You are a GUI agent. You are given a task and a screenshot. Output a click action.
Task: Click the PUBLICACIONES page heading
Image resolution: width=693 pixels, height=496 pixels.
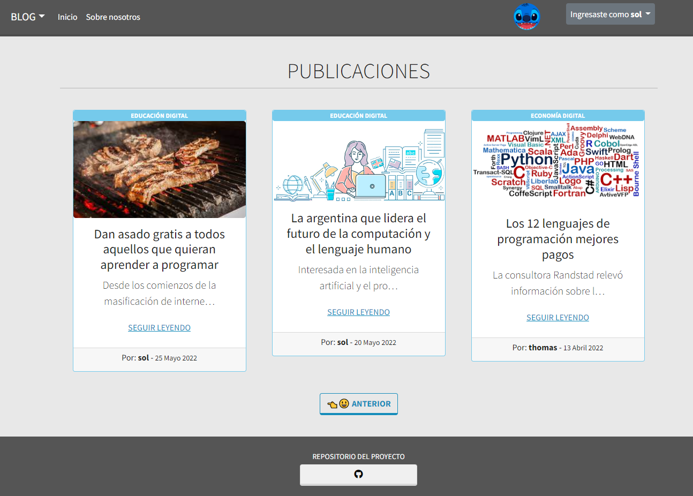click(x=359, y=71)
